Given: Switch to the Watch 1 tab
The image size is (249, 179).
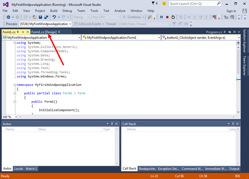Looking at the screenshot, I should [31, 169].
